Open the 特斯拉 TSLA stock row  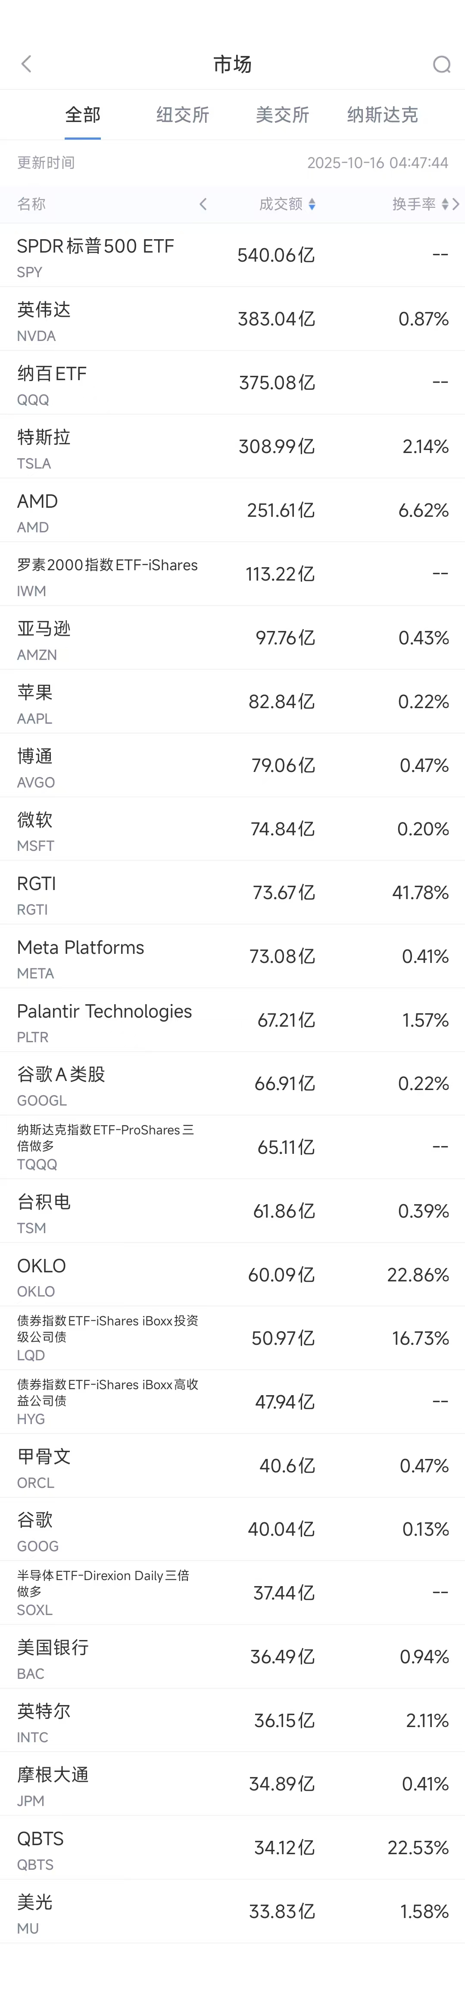point(232,447)
